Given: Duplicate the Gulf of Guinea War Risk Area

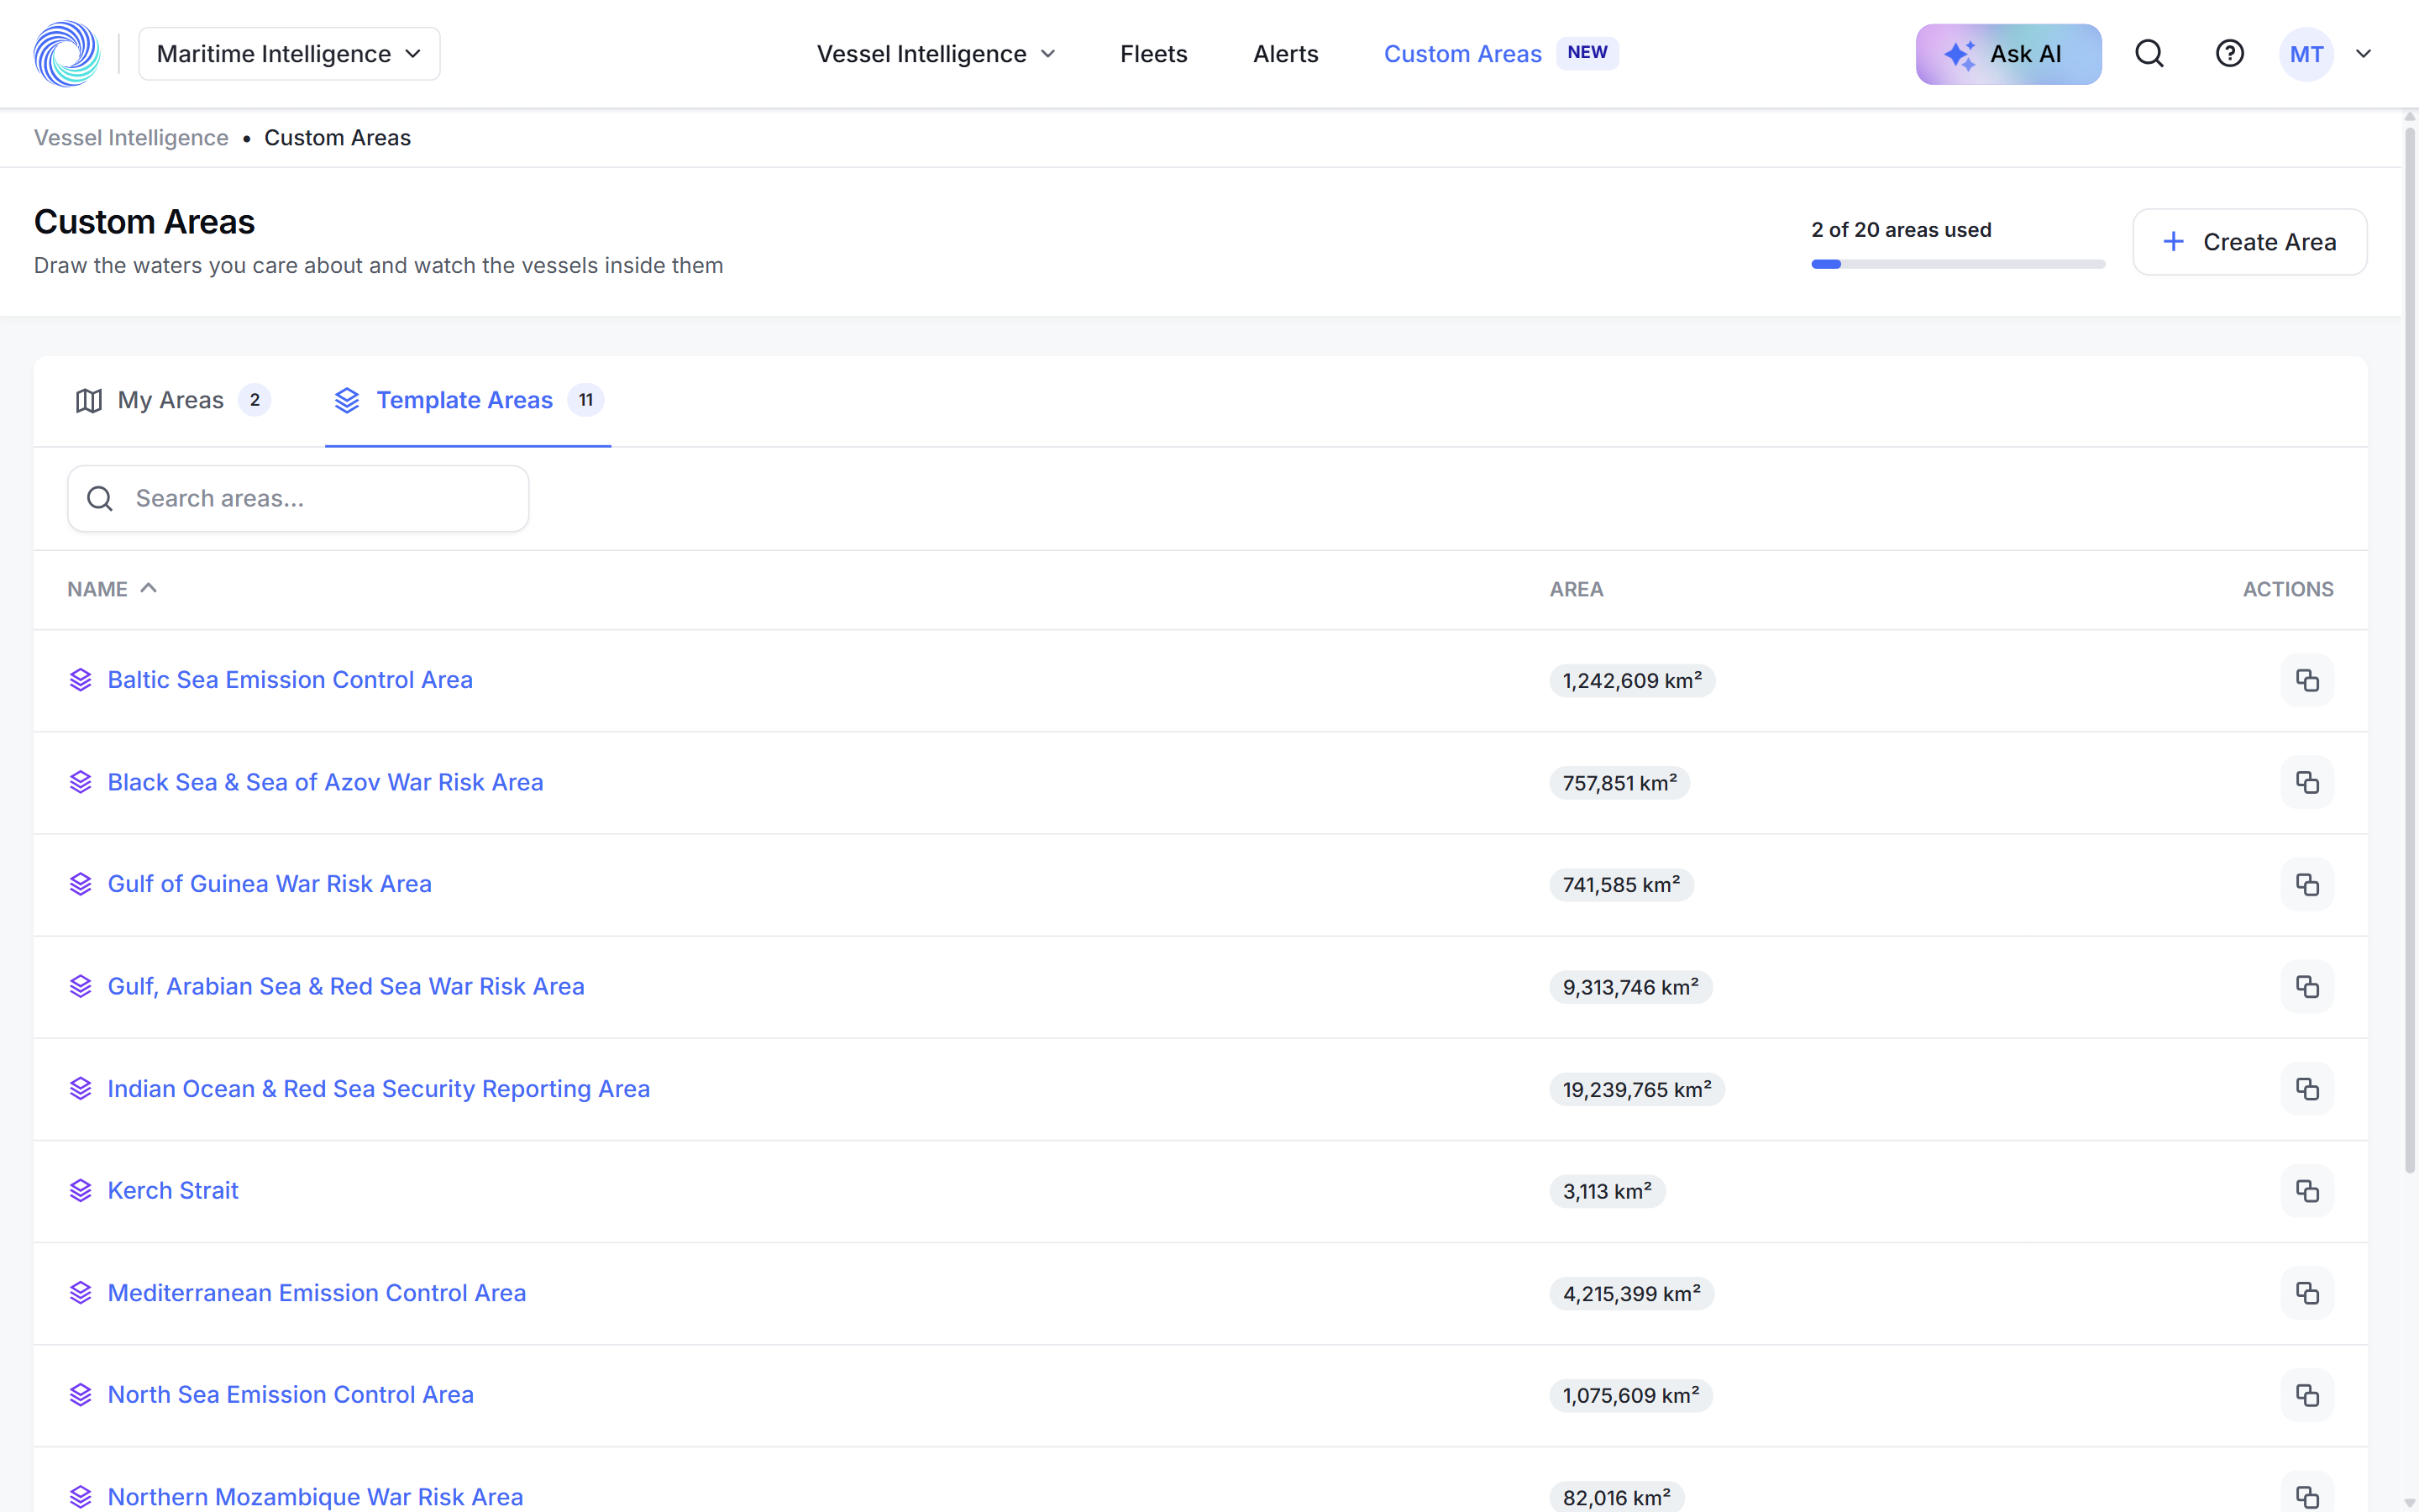Looking at the screenshot, I should coord(2307,884).
